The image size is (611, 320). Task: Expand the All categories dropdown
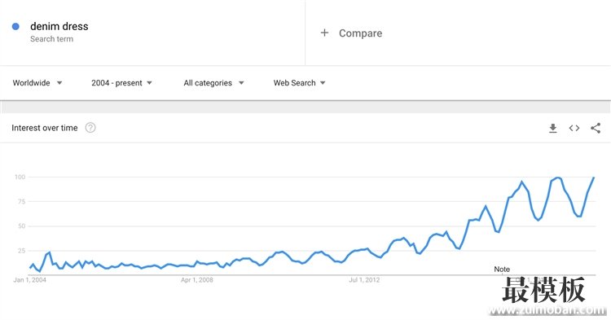(x=214, y=83)
